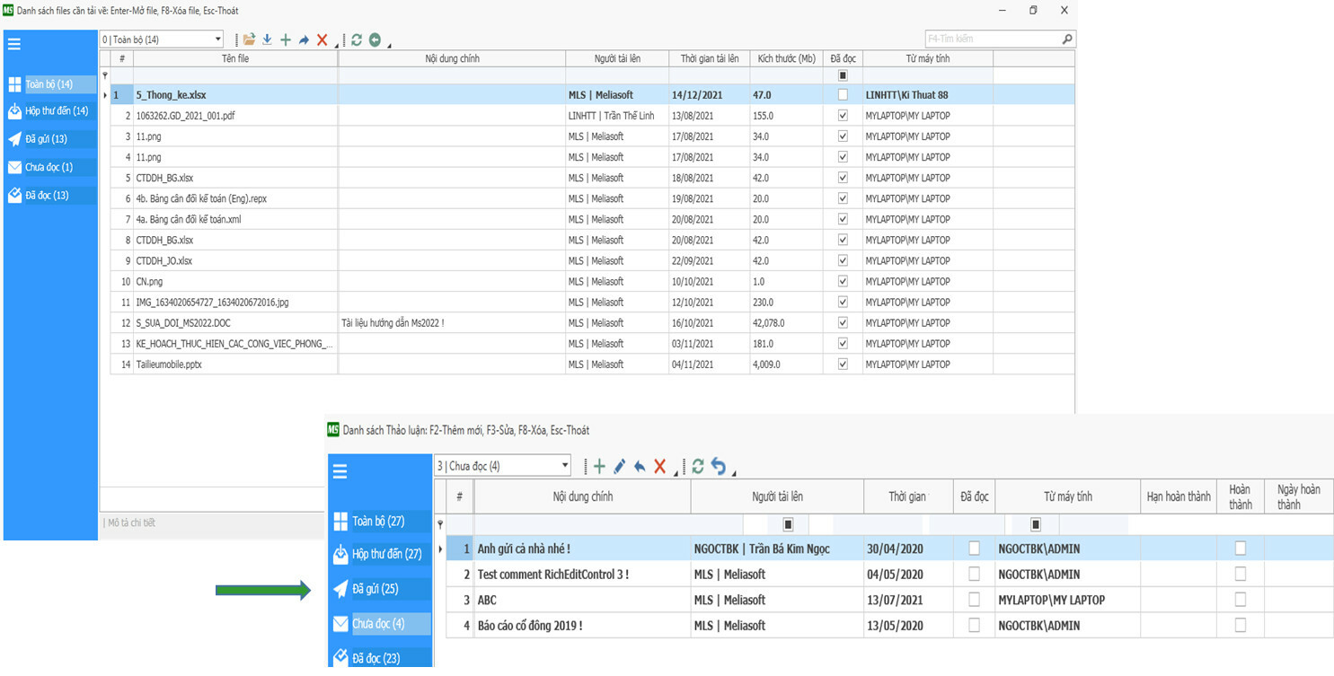Expand the small arrow after the files delete icon

(x=337, y=44)
